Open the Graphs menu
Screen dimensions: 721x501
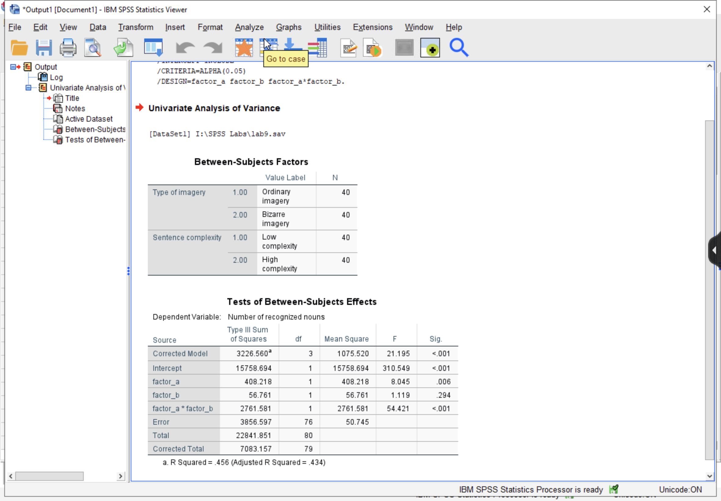(288, 27)
